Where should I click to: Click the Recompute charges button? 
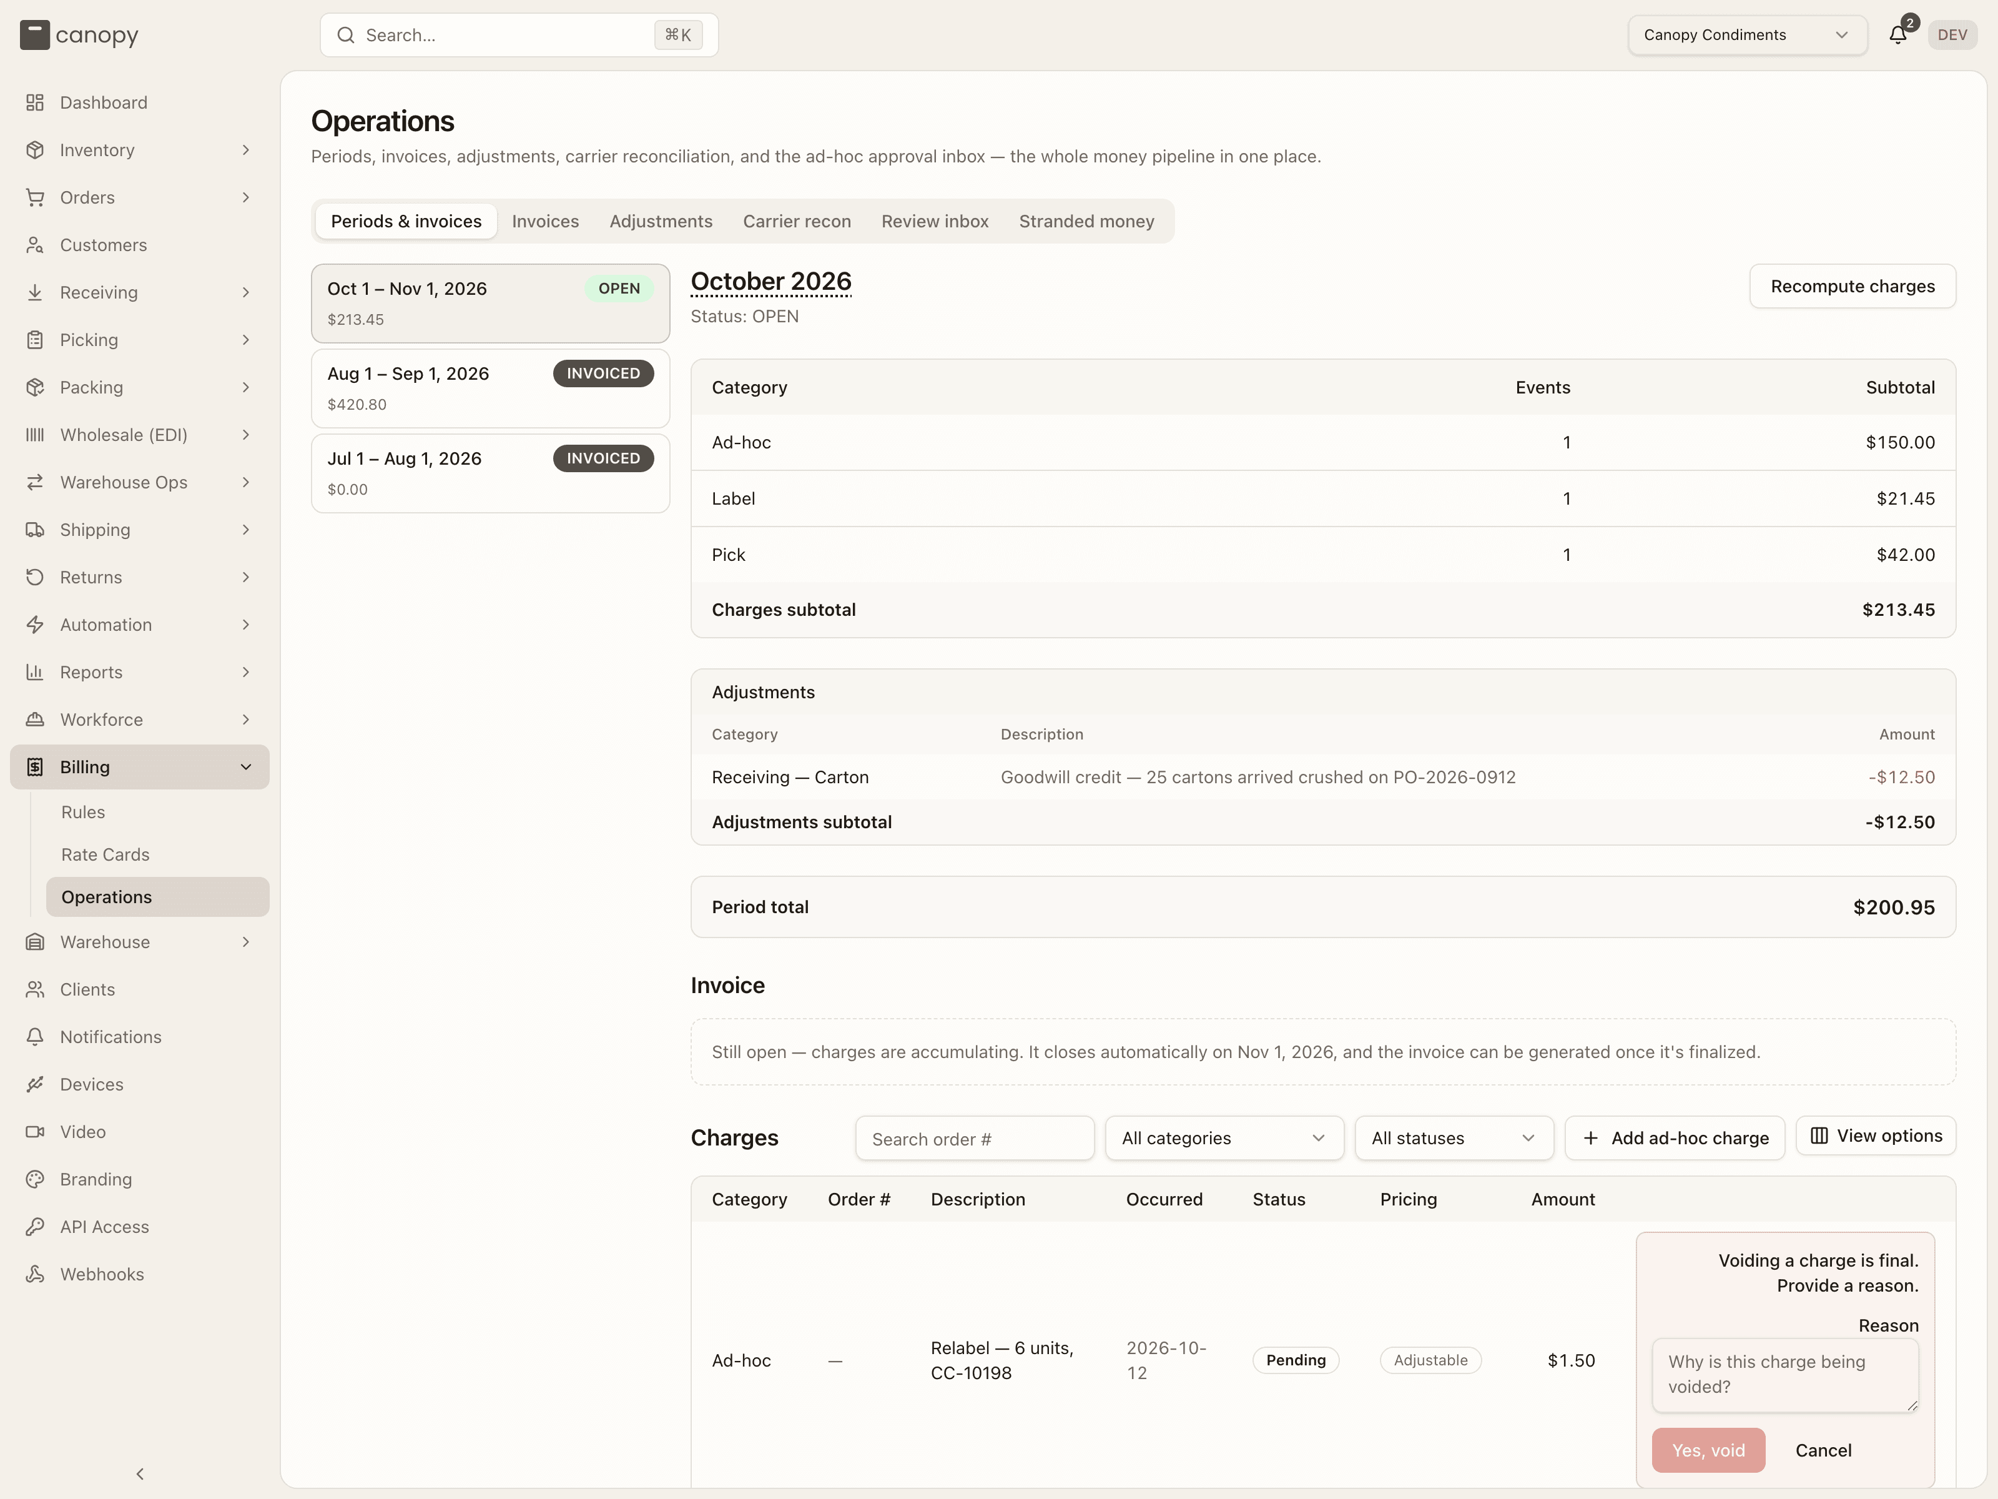pyautogui.click(x=1853, y=287)
